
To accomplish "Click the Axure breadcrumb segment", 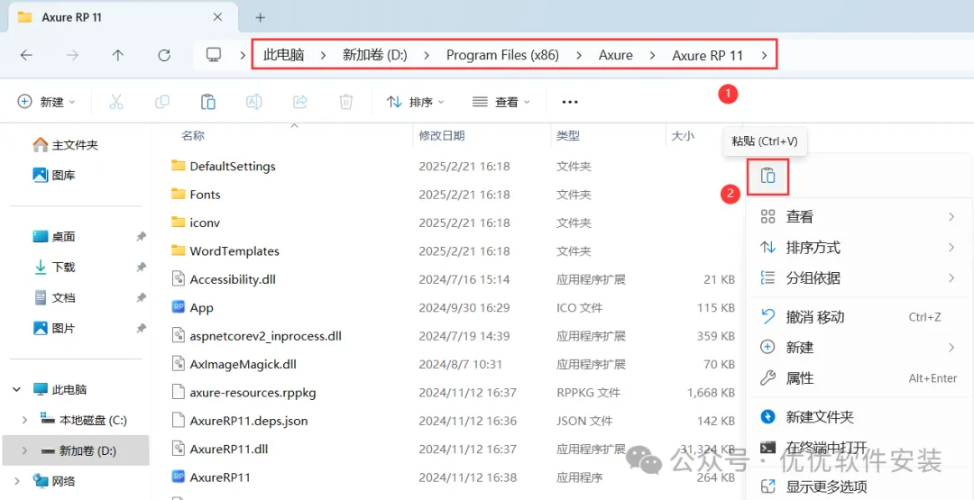I will coord(616,55).
